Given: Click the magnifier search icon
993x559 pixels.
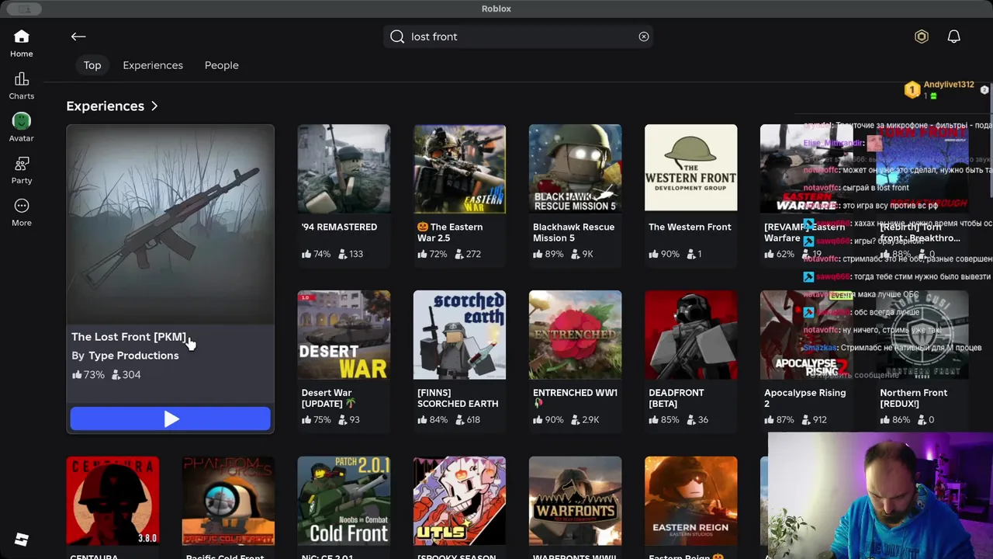Looking at the screenshot, I should pyautogui.click(x=397, y=36).
